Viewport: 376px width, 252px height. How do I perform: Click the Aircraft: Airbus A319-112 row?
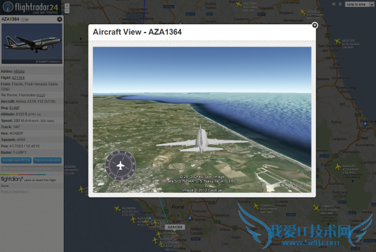32,101
